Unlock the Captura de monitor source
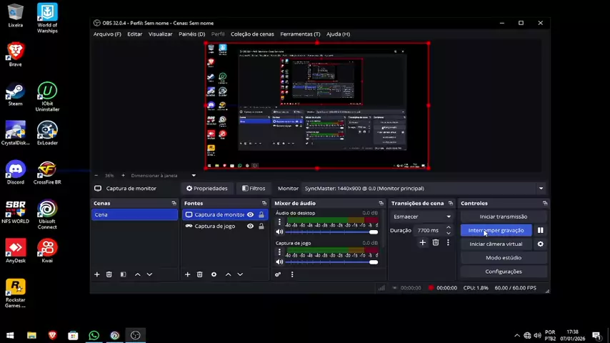 [x=261, y=214]
